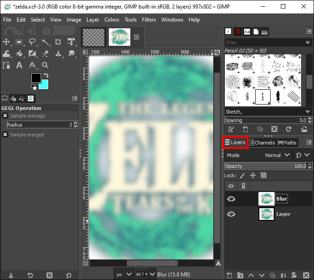
Task: Open the Sketch brush tag dropdown
Action: 268,112
